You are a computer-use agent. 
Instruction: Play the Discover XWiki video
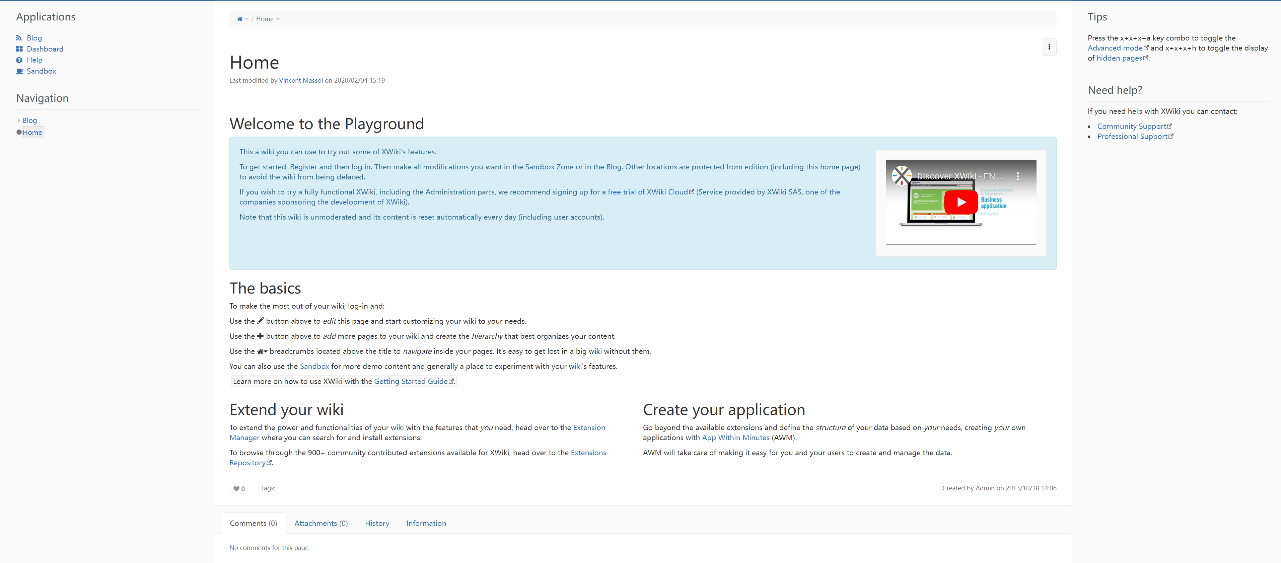[961, 202]
